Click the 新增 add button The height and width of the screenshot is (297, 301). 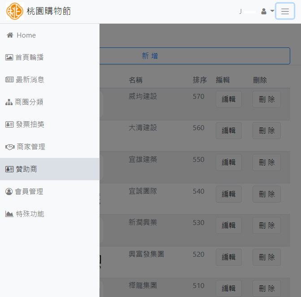195,56
